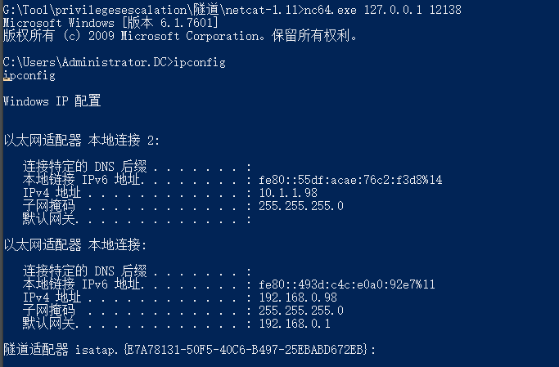The image size is (559, 367).
Task: Click the typed ipconfig command at the Administrator.DC prompt
Action: [x=200, y=63]
